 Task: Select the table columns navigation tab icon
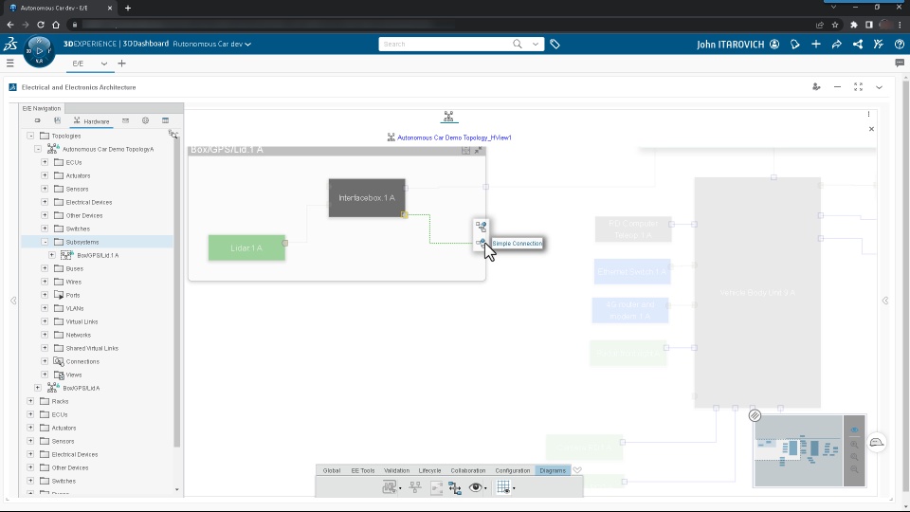[165, 120]
